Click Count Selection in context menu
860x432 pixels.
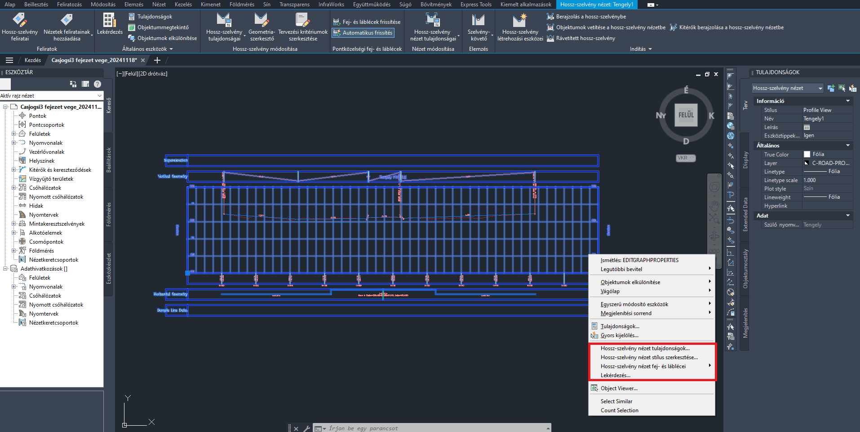pyautogui.click(x=652, y=410)
